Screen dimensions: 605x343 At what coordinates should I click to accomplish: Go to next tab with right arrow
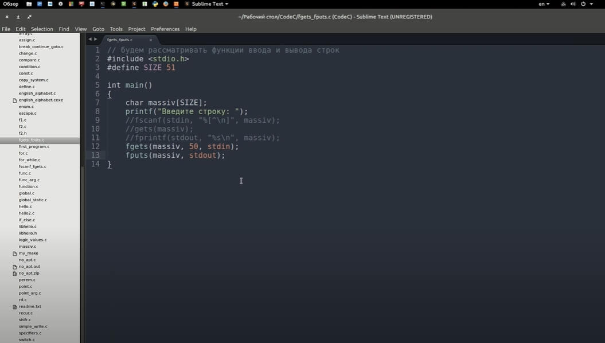pos(96,39)
